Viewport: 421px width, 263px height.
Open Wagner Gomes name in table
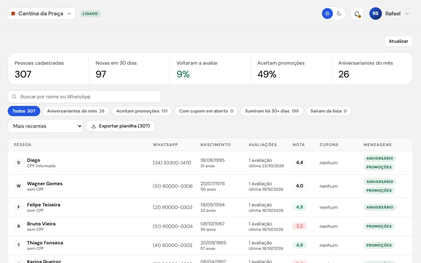pos(45,184)
